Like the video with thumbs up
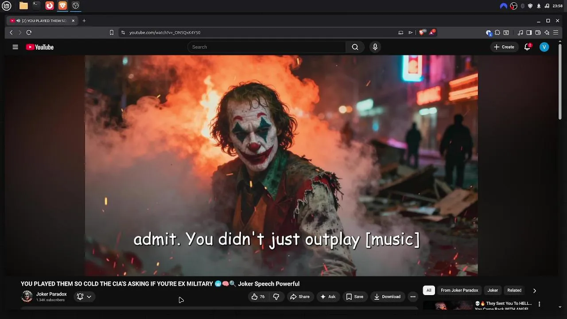The height and width of the screenshot is (319, 567). pos(258,297)
